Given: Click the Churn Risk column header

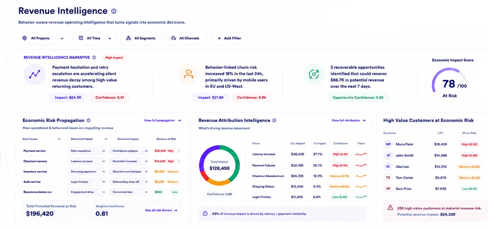Looking at the screenshot, I should [469, 133].
